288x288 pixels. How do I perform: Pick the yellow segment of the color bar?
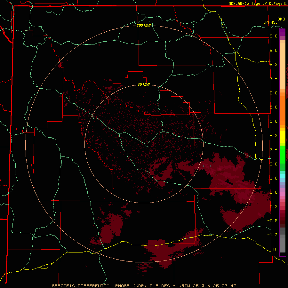pyautogui.click(x=283, y=137)
